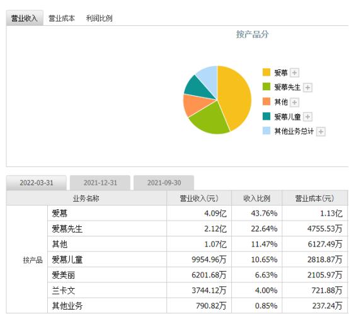Switch to the 营业成本 tab
The width and height of the screenshot is (349, 314).
point(62,18)
